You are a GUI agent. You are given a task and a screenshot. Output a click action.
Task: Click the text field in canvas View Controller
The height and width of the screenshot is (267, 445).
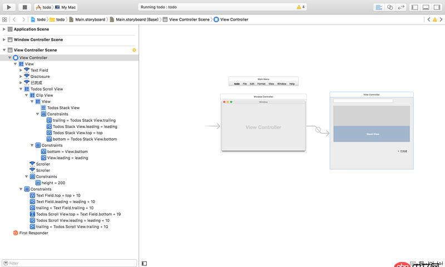[363, 101]
